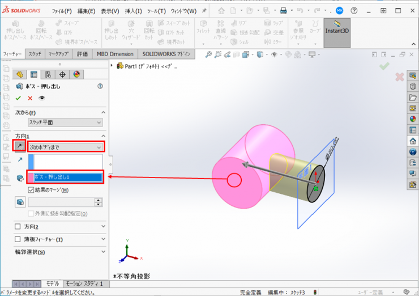The image size is (419, 296).
Task: Toggle the detailed preview eye icon
Action: pos(41,98)
